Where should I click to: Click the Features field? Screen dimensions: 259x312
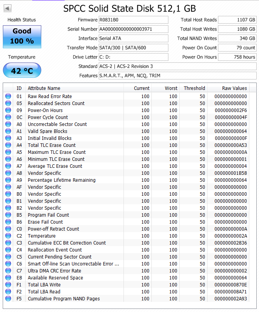(177, 76)
